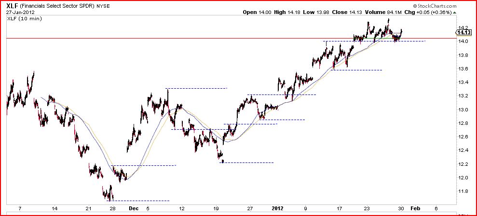Click the Low 13.98 value

(x=315, y=12)
